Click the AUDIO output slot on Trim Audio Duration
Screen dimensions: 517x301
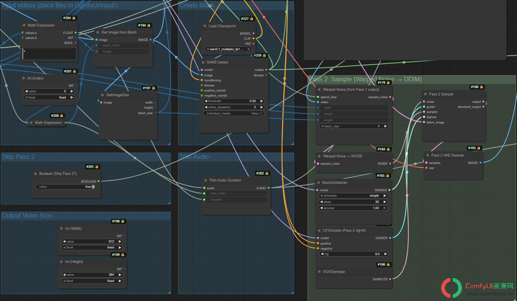coord(268,188)
